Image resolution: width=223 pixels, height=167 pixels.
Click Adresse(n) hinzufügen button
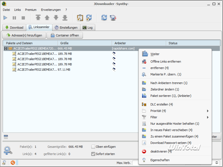coord(24,35)
